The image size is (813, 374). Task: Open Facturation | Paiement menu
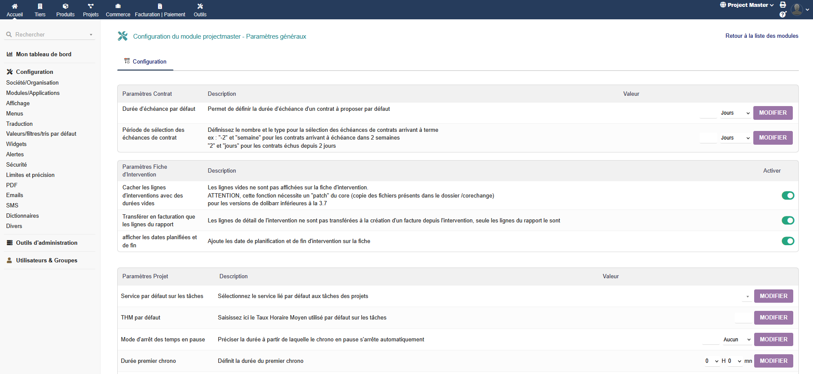tap(160, 10)
